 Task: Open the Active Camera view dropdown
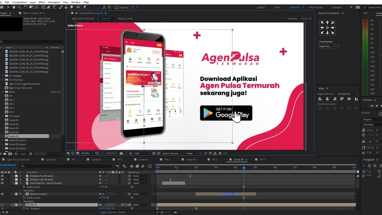(x=172, y=153)
